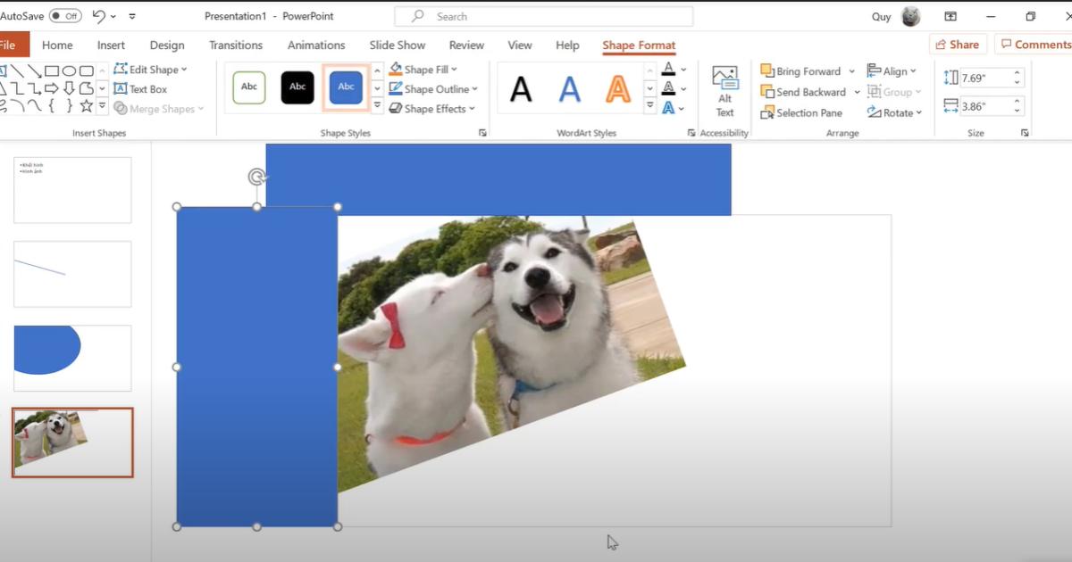Screen dimensions: 1072x562
Task: Select the star shape in Insert Shapes
Action: [x=86, y=106]
